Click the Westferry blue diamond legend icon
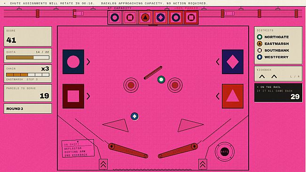306x172 pixels. coord(259,57)
